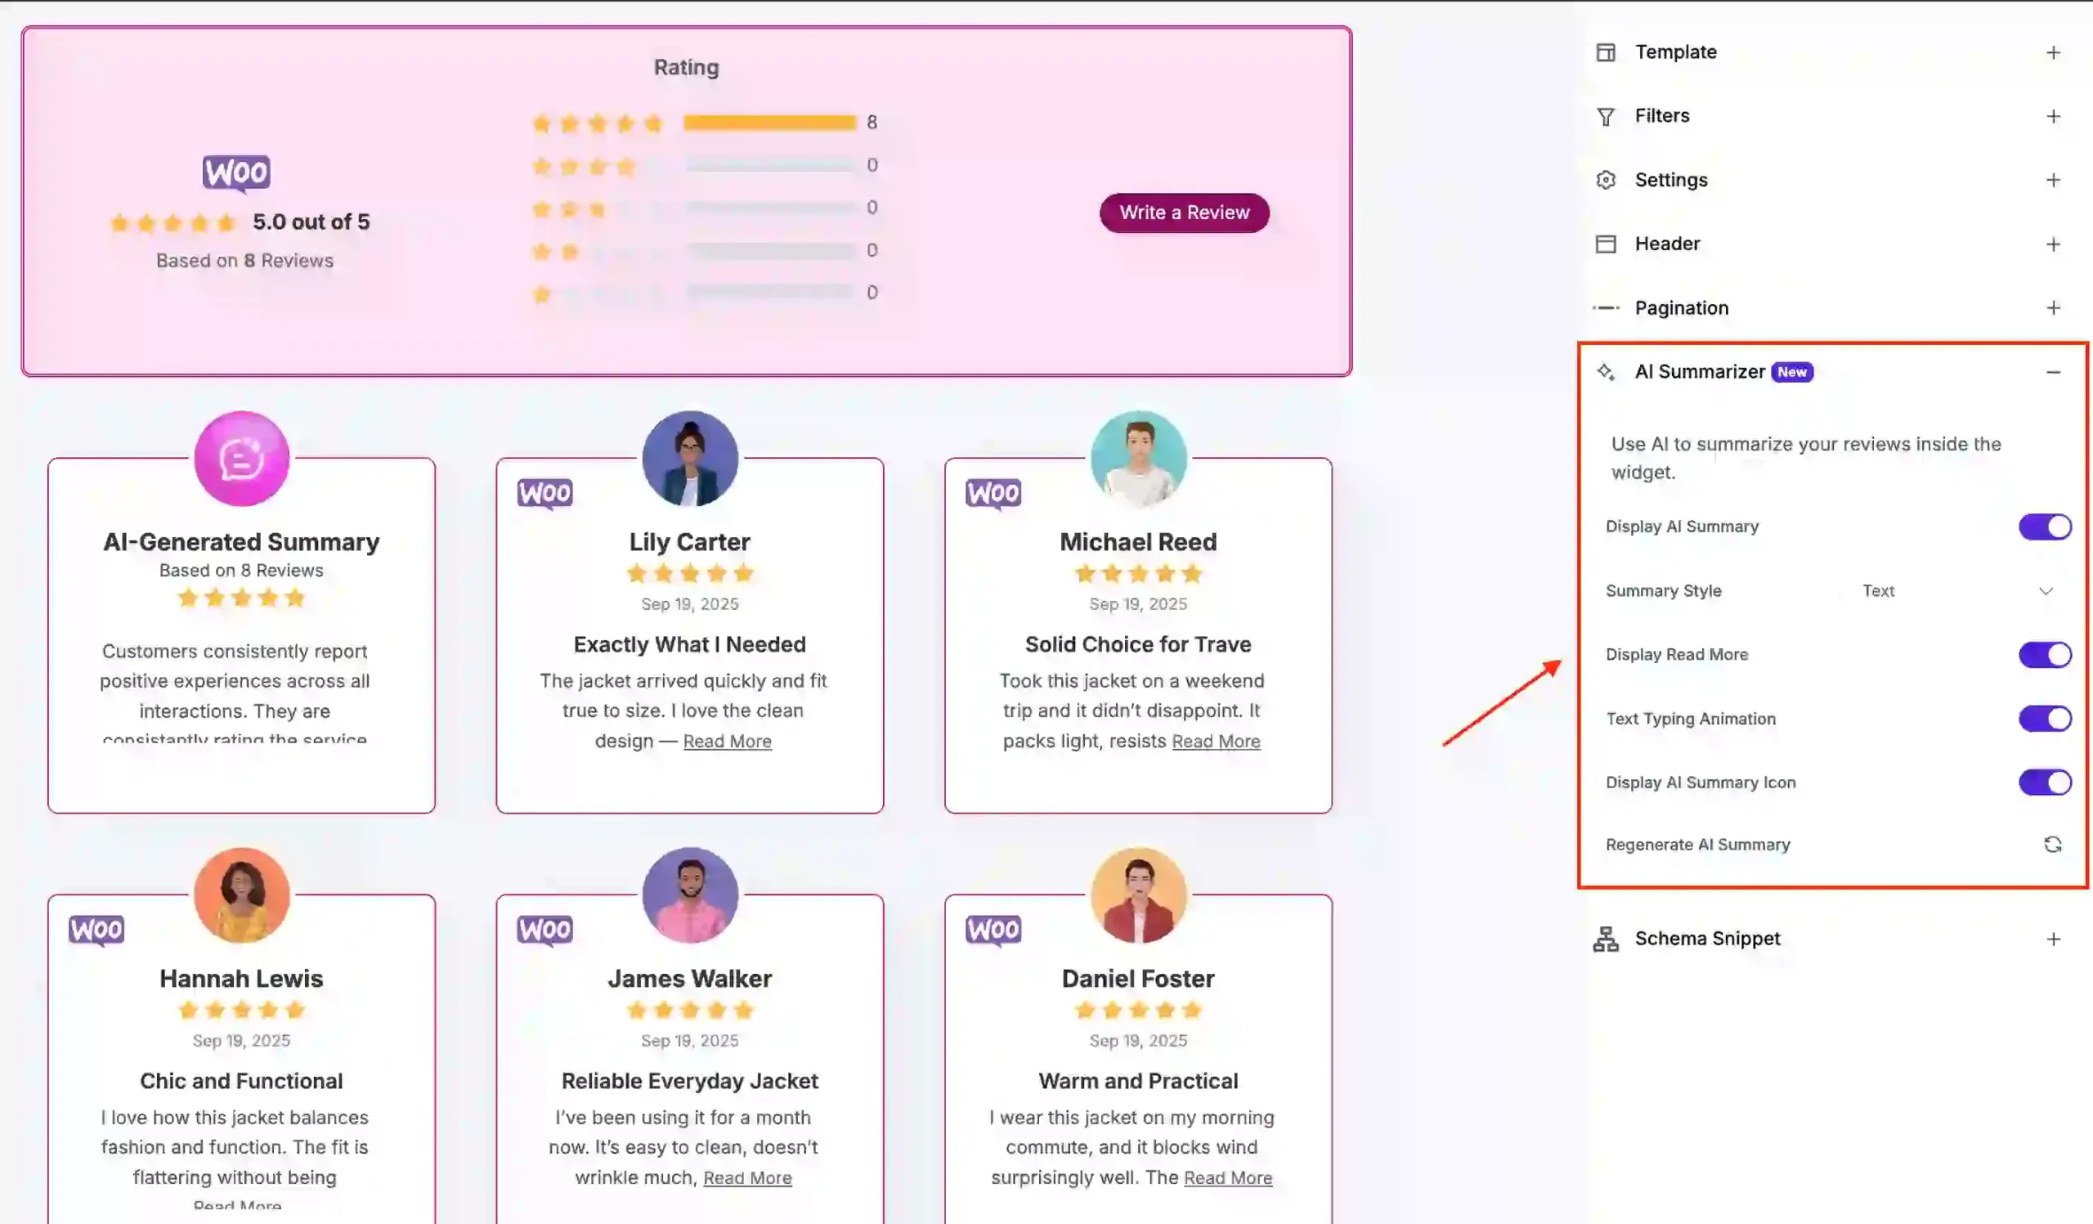Toggle off Display AI Summary Icon
The image size is (2093, 1224).
coord(2044,782)
